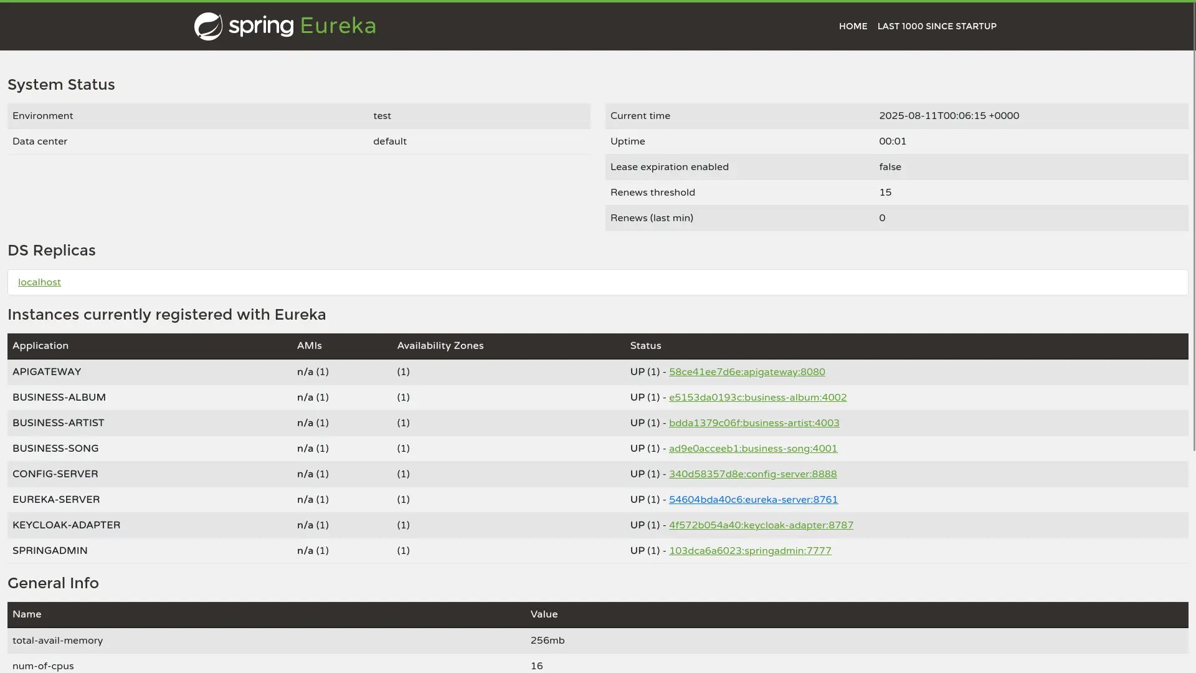Select the BUSINESS-ARTIST application name
Image resolution: width=1196 pixels, height=673 pixels.
click(x=59, y=423)
